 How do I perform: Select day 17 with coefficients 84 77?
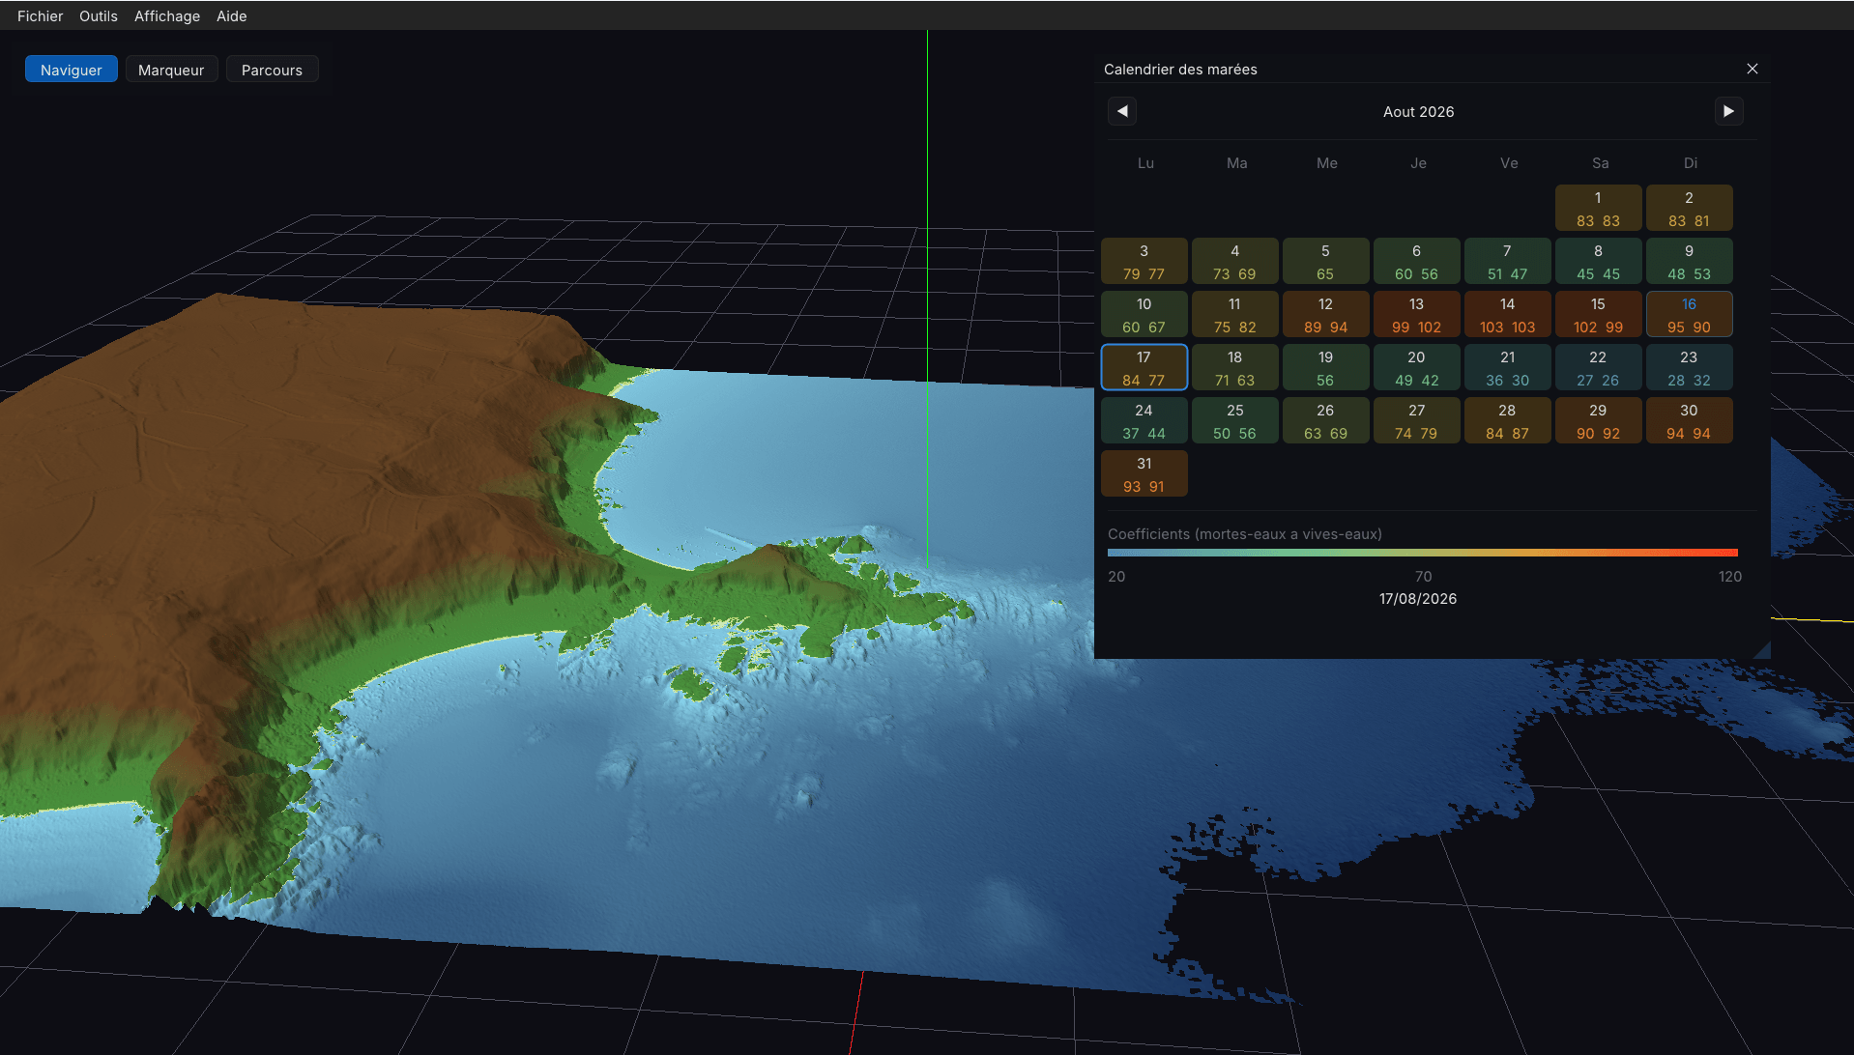coord(1144,368)
